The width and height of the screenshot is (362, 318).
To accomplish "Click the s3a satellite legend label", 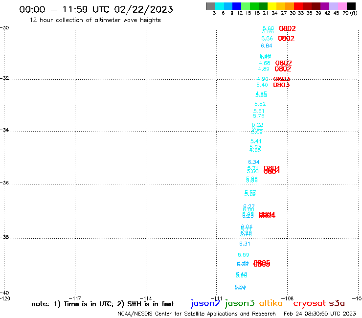I will [337, 304].
